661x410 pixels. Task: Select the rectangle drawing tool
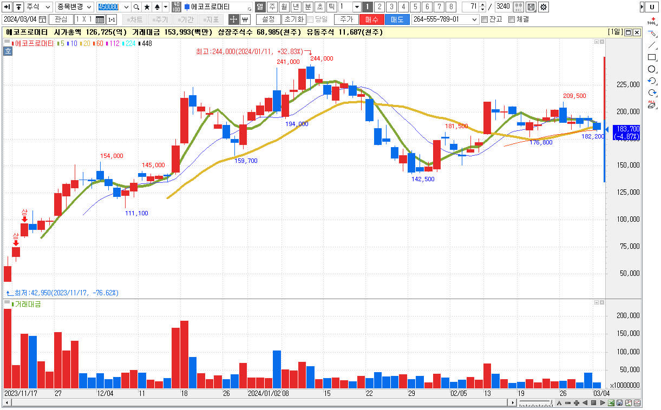tap(652, 57)
